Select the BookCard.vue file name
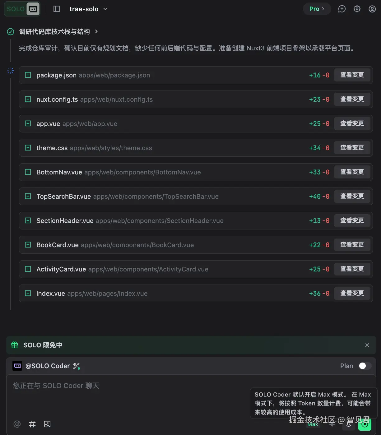This screenshot has width=381, height=435. coord(58,245)
